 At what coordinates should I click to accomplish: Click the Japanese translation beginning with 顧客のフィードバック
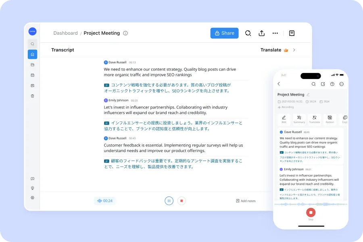(x=173, y=164)
